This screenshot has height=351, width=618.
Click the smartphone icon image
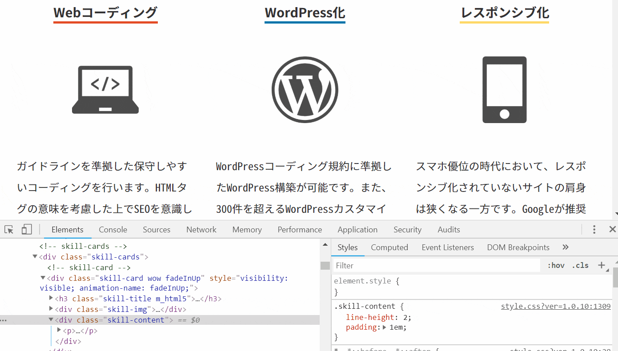pyautogui.click(x=505, y=90)
